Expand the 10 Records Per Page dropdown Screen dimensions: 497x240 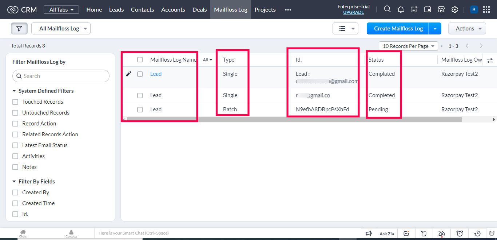coord(408,46)
